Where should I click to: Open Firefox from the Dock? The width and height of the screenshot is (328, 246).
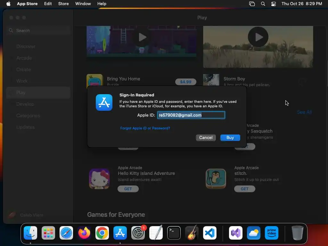point(84,233)
